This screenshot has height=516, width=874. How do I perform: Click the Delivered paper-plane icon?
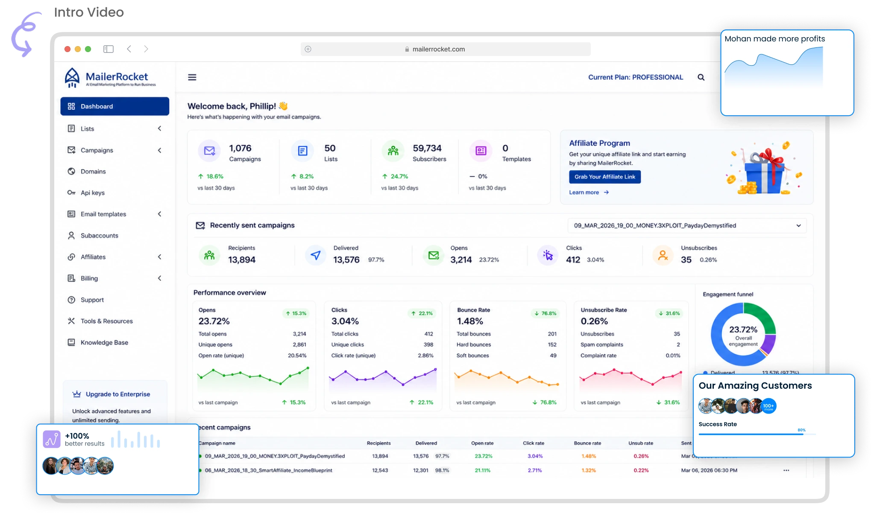[316, 255]
